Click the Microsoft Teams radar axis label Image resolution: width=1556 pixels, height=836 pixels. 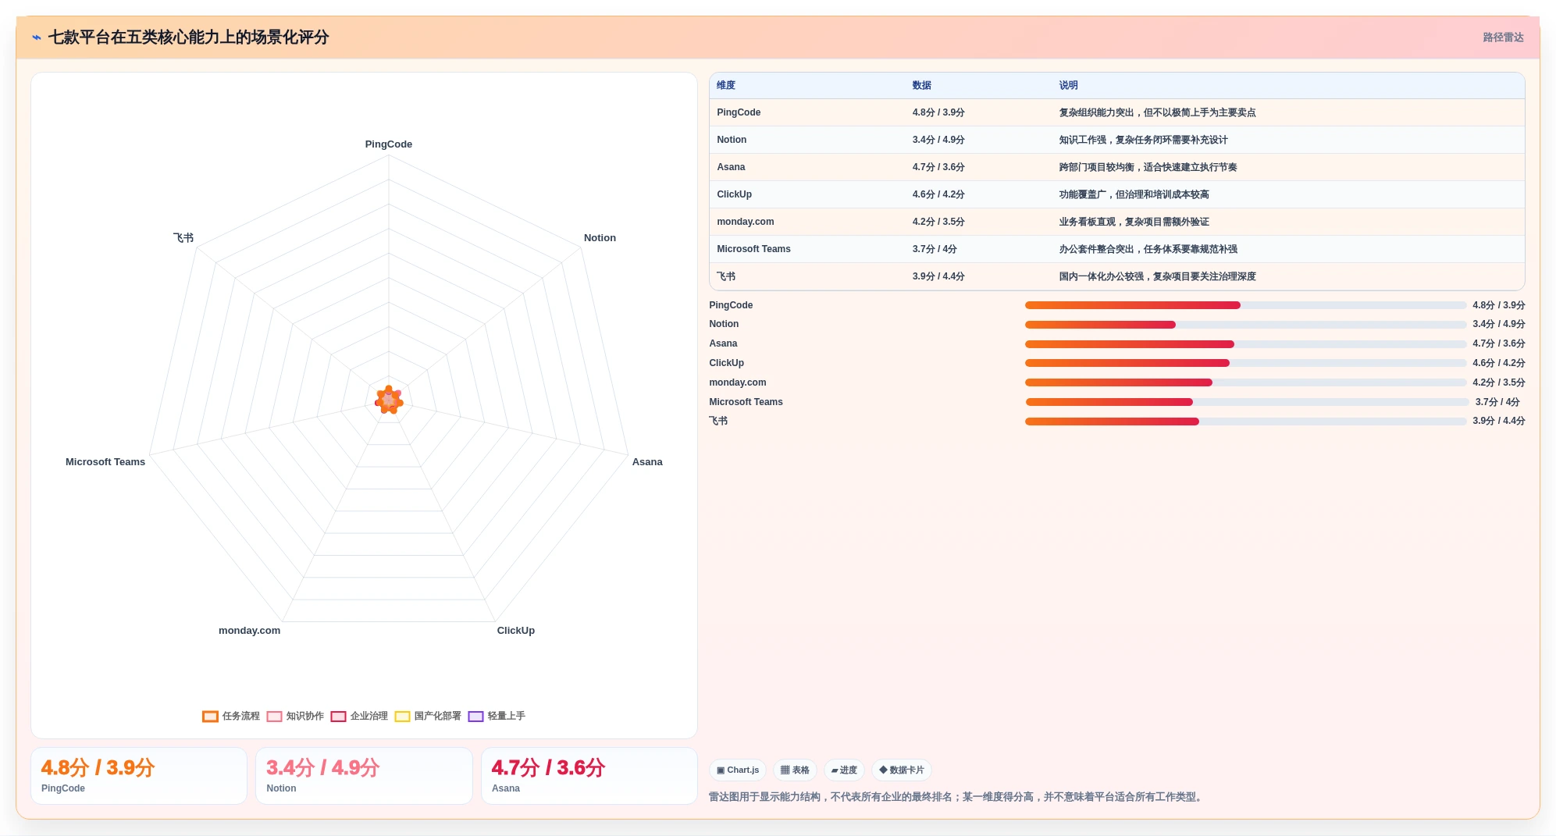tap(105, 462)
